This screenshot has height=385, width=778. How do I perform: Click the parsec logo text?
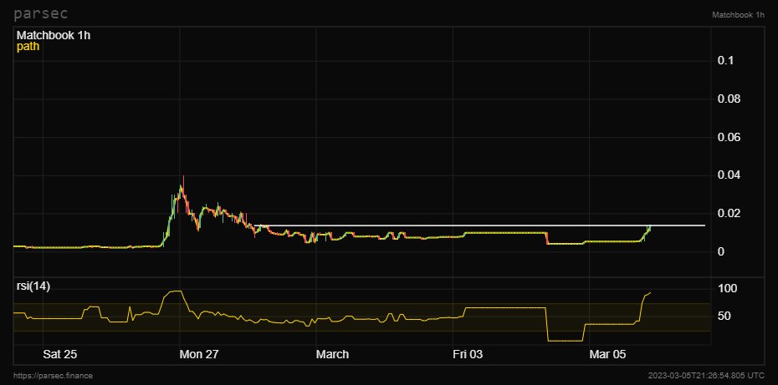pos(41,13)
